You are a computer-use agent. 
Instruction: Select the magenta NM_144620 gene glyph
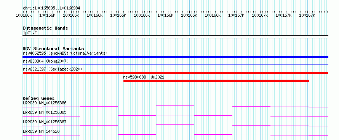(x=175, y=135)
